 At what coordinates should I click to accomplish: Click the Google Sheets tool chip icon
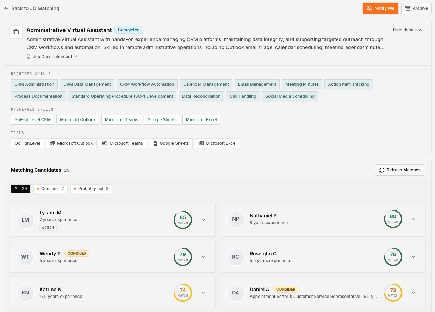155,143
